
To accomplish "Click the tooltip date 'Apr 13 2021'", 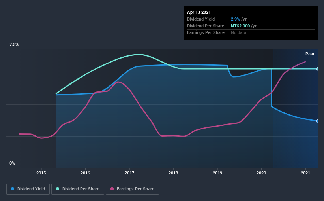I will 199,12.
